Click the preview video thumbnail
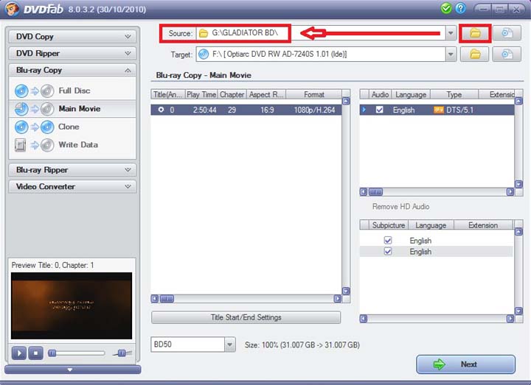The height and width of the screenshot is (385, 531). (x=72, y=305)
